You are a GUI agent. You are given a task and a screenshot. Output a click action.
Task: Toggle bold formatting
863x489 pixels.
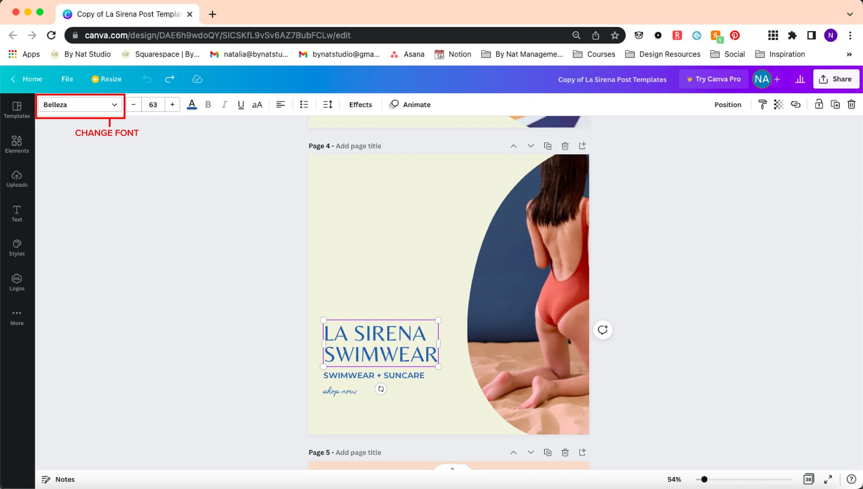[x=208, y=104]
